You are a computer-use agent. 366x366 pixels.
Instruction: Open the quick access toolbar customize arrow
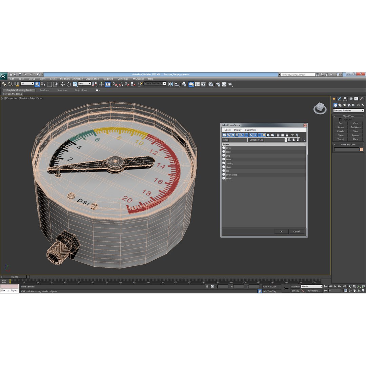point(42,75)
